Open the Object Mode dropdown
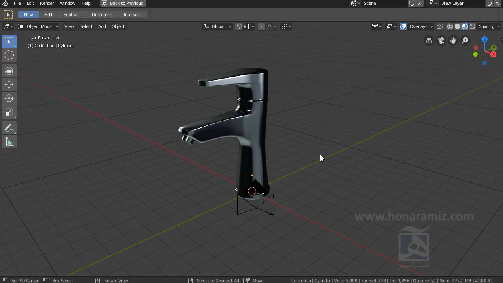Image resolution: width=503 pixels, height=283 pixels. click(x=39, y=26)
